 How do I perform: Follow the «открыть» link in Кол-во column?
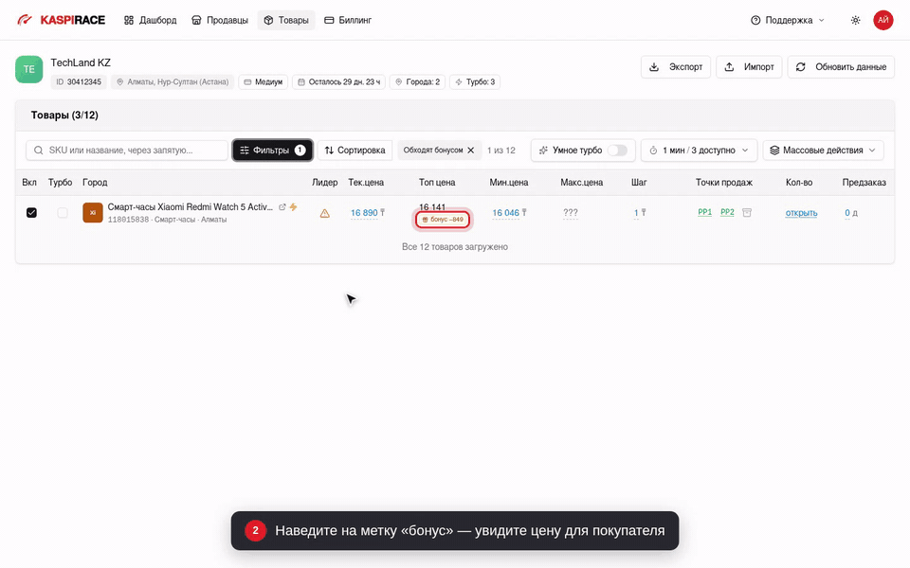[802, 213]
